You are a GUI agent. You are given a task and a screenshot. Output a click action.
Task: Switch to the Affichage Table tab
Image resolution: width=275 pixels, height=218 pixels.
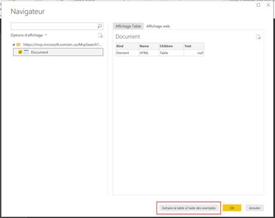click(128, 26)
